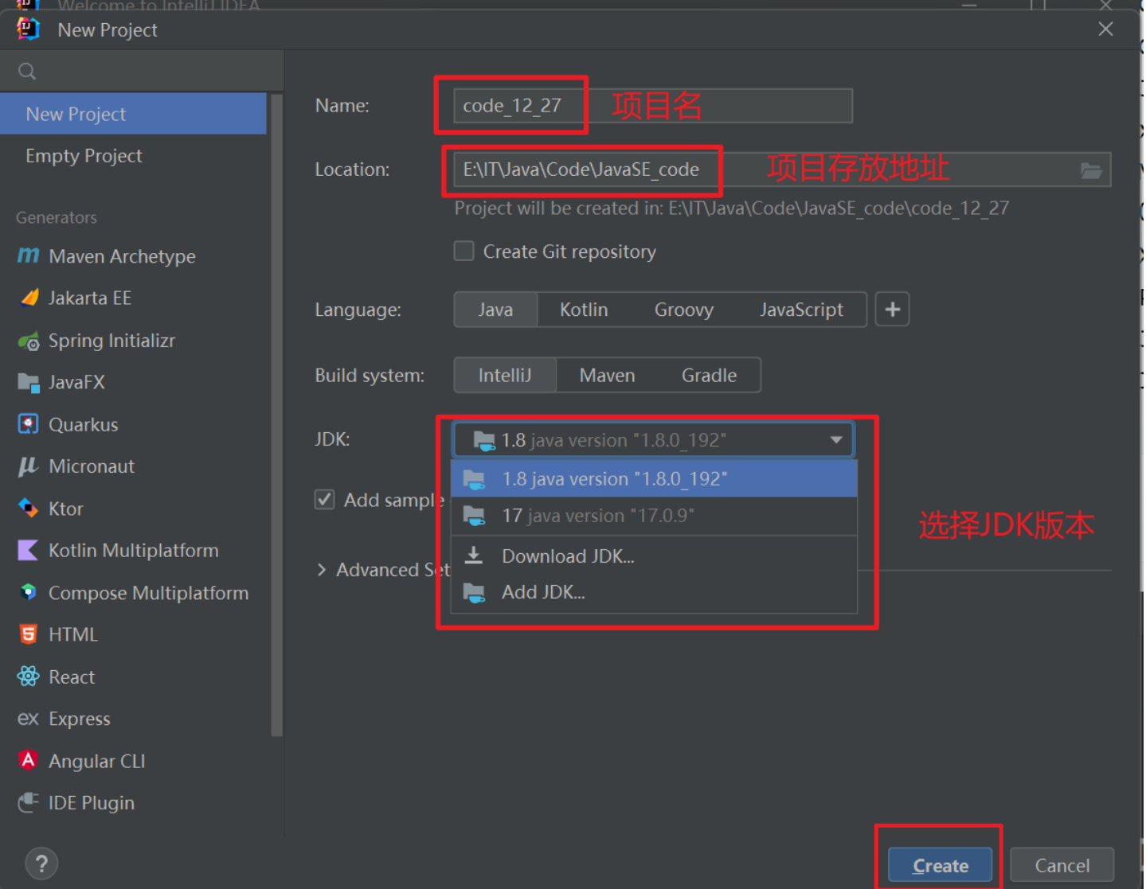Screen dimensions: 1146x889
Task: Click the JDK 17 folder icon
Action: tap(475, 516)
